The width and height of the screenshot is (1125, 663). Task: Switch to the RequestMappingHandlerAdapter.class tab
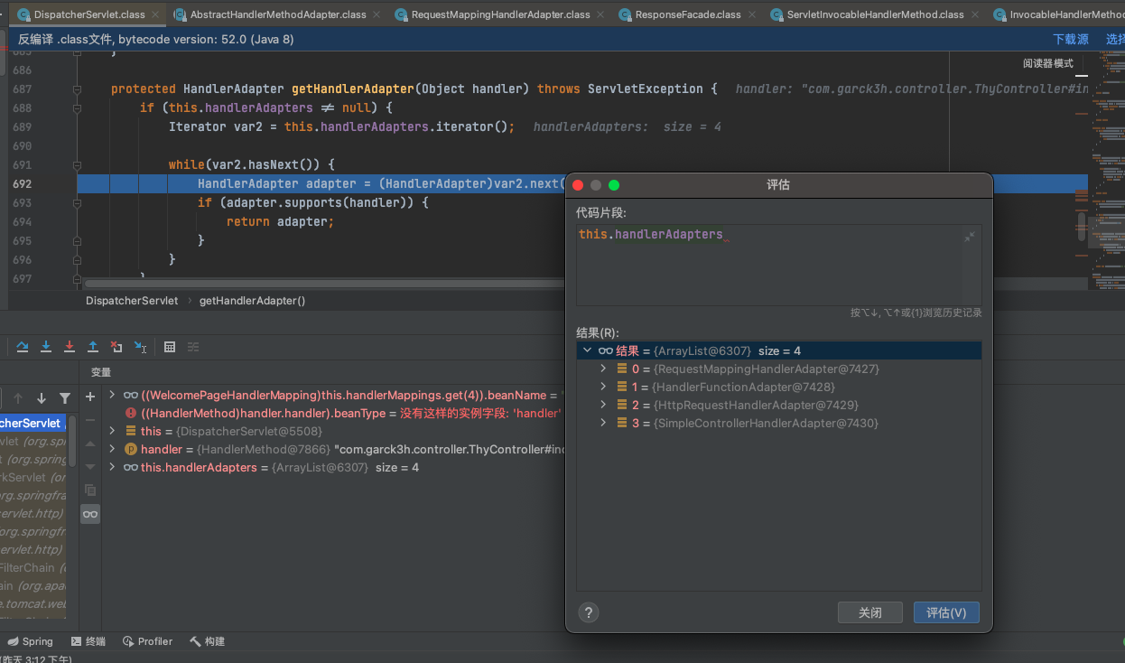(x=500, y=14)
